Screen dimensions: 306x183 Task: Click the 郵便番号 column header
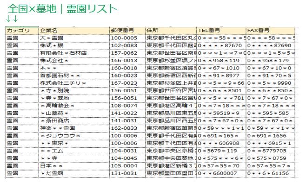coord(127,31)
